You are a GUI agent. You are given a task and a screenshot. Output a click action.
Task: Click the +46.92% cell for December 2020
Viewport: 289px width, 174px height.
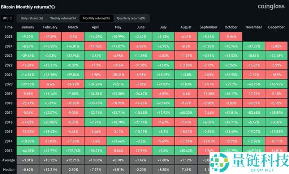point(276,84)
